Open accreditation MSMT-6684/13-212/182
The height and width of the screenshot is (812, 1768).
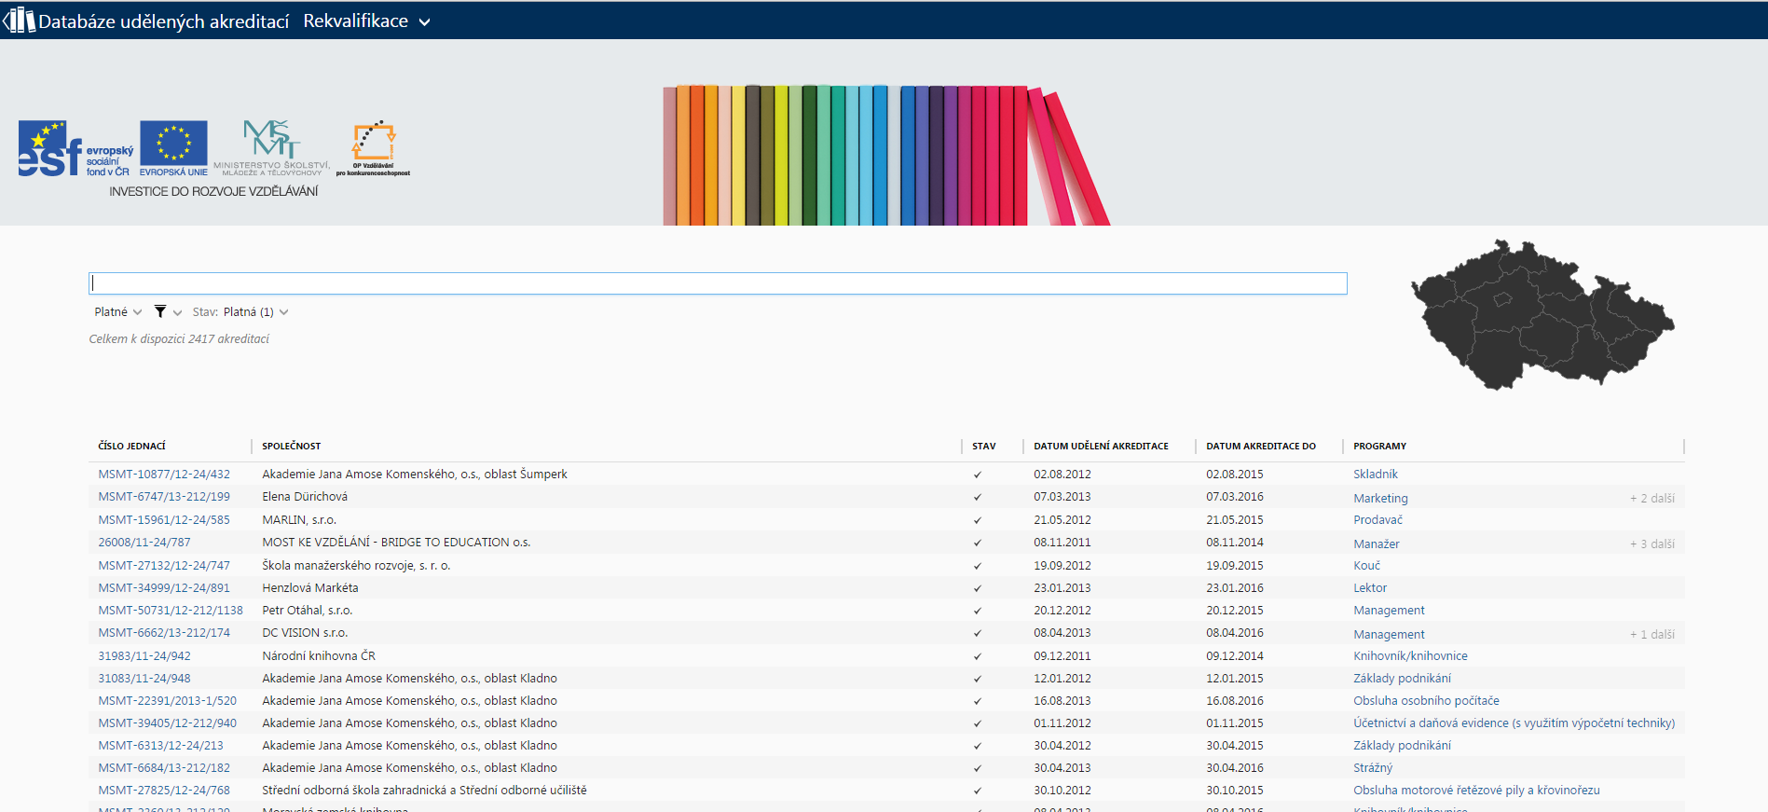coord(164,768)
